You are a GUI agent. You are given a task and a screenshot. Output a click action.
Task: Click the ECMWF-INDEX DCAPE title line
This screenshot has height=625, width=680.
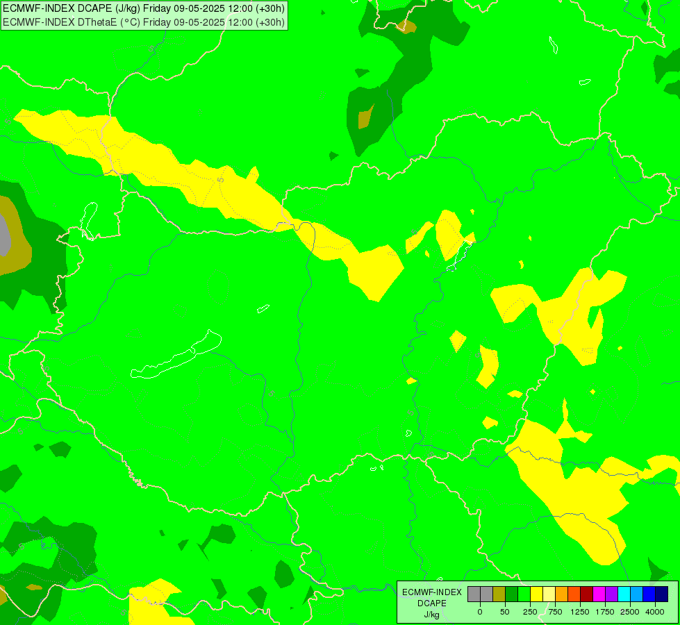tap(144, 8)
